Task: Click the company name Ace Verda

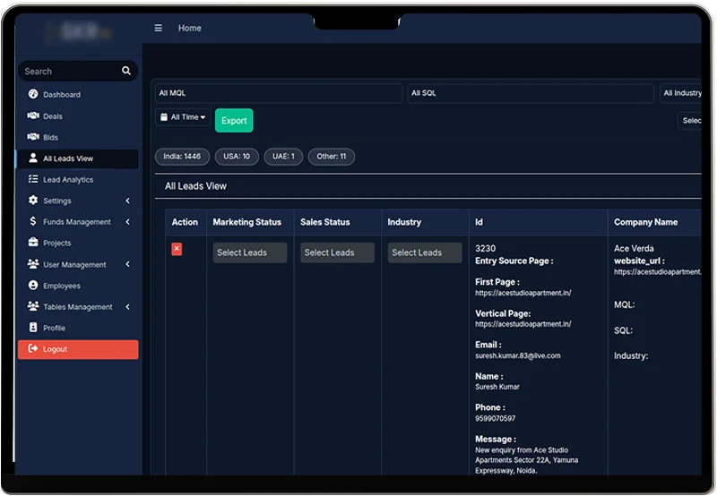Action: click(634, 249)
